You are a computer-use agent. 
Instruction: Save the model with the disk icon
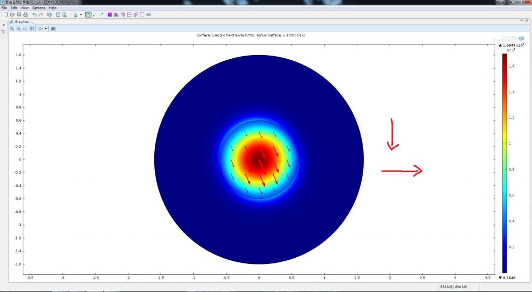[x=19, y=15]
